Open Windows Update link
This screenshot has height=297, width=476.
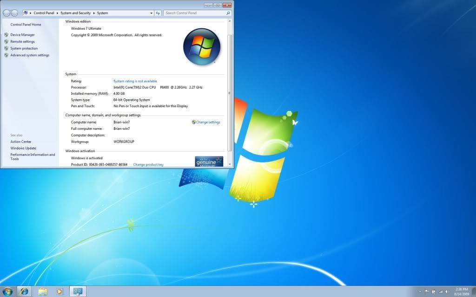click(23, 148)
